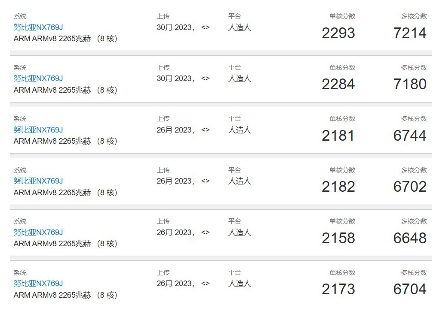Click the multi-core score 6744
The image size is (442, 326).
[410, 136]
